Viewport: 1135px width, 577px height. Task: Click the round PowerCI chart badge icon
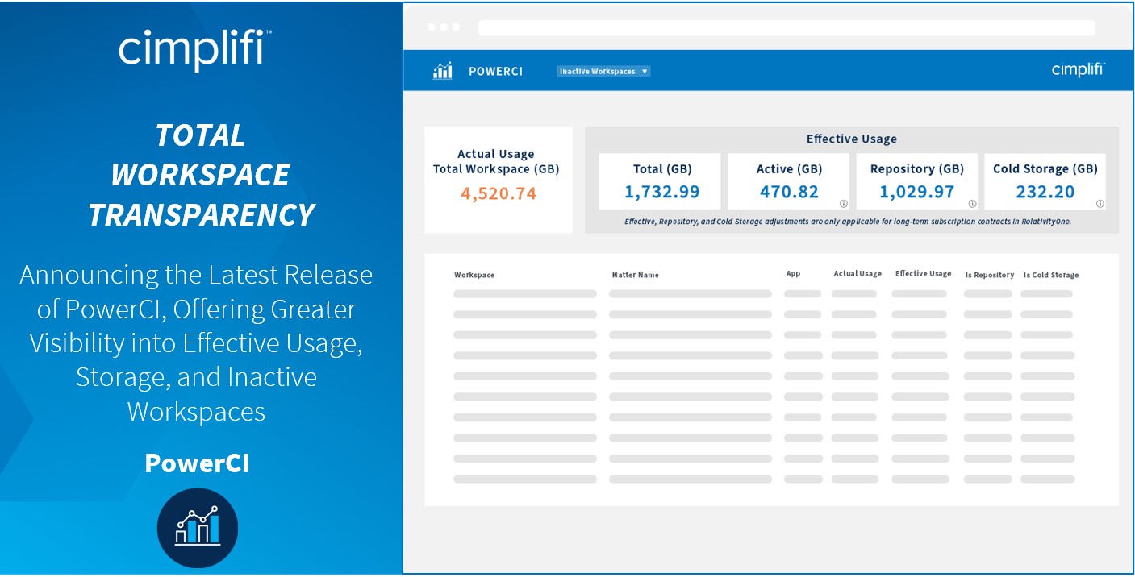point(198,528)
